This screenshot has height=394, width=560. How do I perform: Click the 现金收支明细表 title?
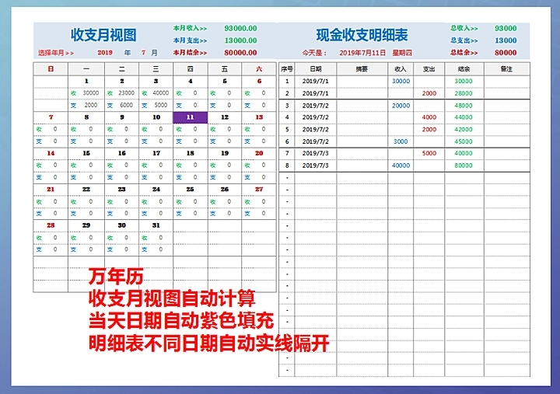[362, 35]
